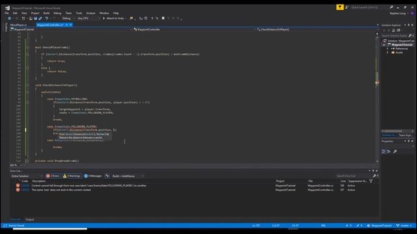Expand the Assets folder node

point(388,53)
